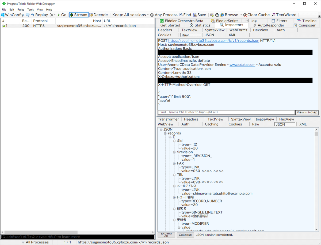321x245 pixels.
Task: Focus the Find text field
Action: pos(226,112)
